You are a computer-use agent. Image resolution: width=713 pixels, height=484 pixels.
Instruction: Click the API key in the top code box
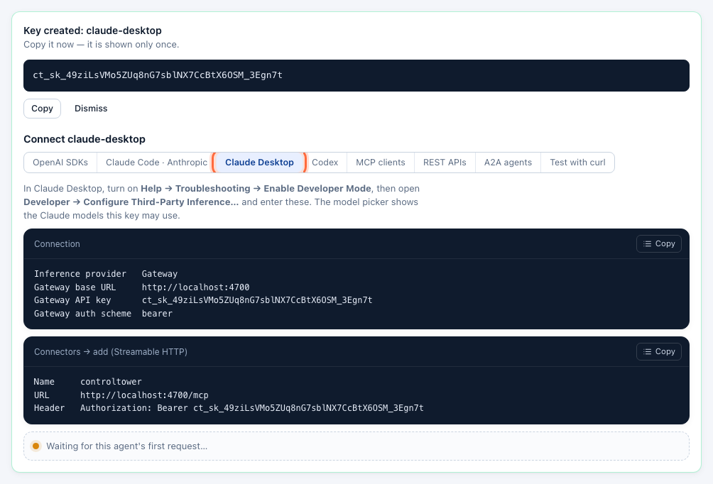pyautogui.click(x=158, y=75)
